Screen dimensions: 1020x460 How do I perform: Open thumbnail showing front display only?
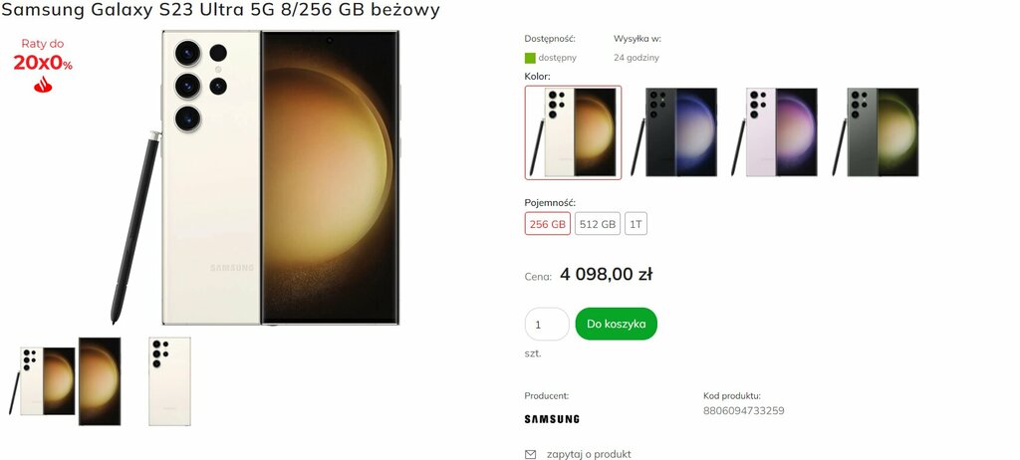[100, 381]
